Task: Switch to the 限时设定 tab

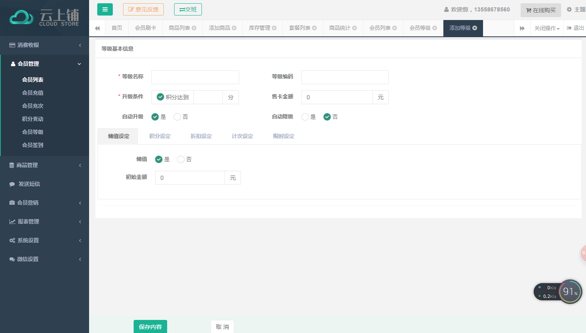Action: (x=284, y=136)
